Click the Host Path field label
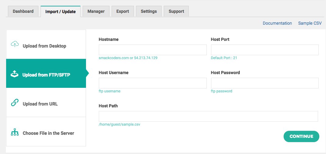Viewport: 326px width, 154px height. pyautogui.click(x=108, y=106)
